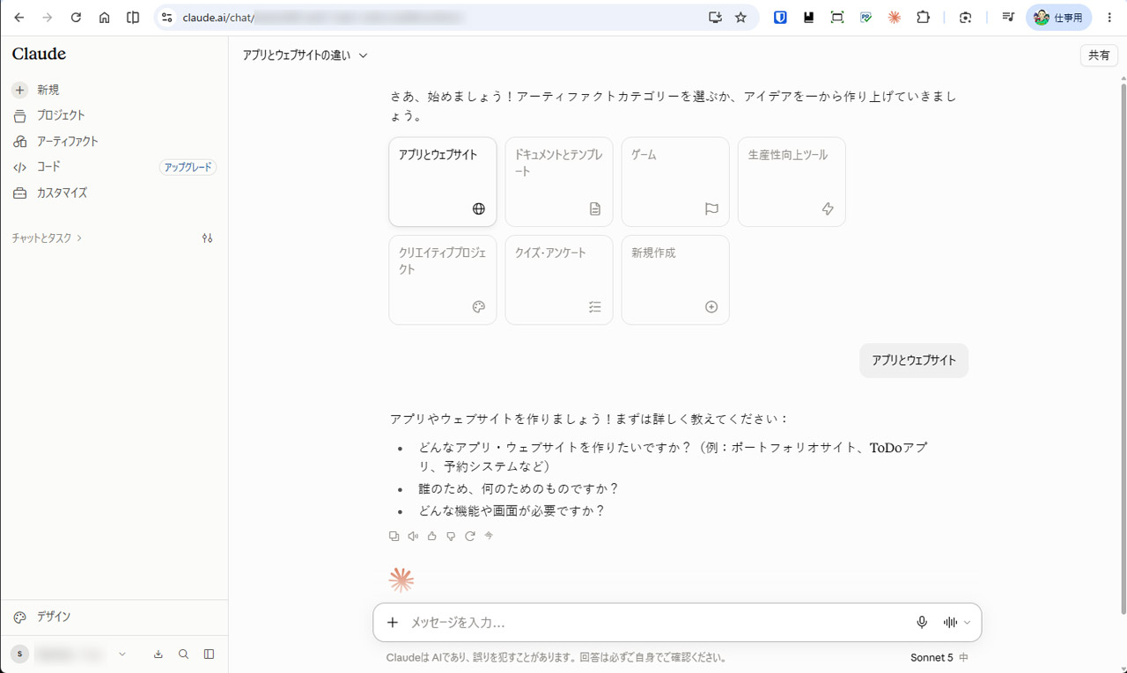Viewport: 1127px width, 673px height.
Task: Click the download icon in sidebar footer
Action: point(158,654)
